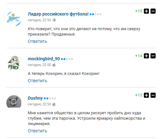Click Apple icon beside mockingbird_90's timestamp

[x=54, y=65]
